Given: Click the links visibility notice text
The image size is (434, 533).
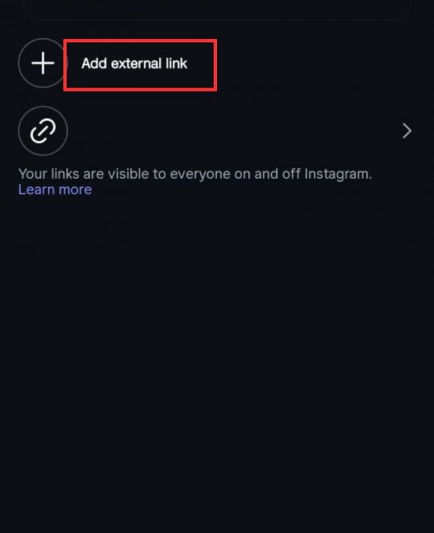Looking at the screenshot, I should pyautogui.click(x=195, y=174).
